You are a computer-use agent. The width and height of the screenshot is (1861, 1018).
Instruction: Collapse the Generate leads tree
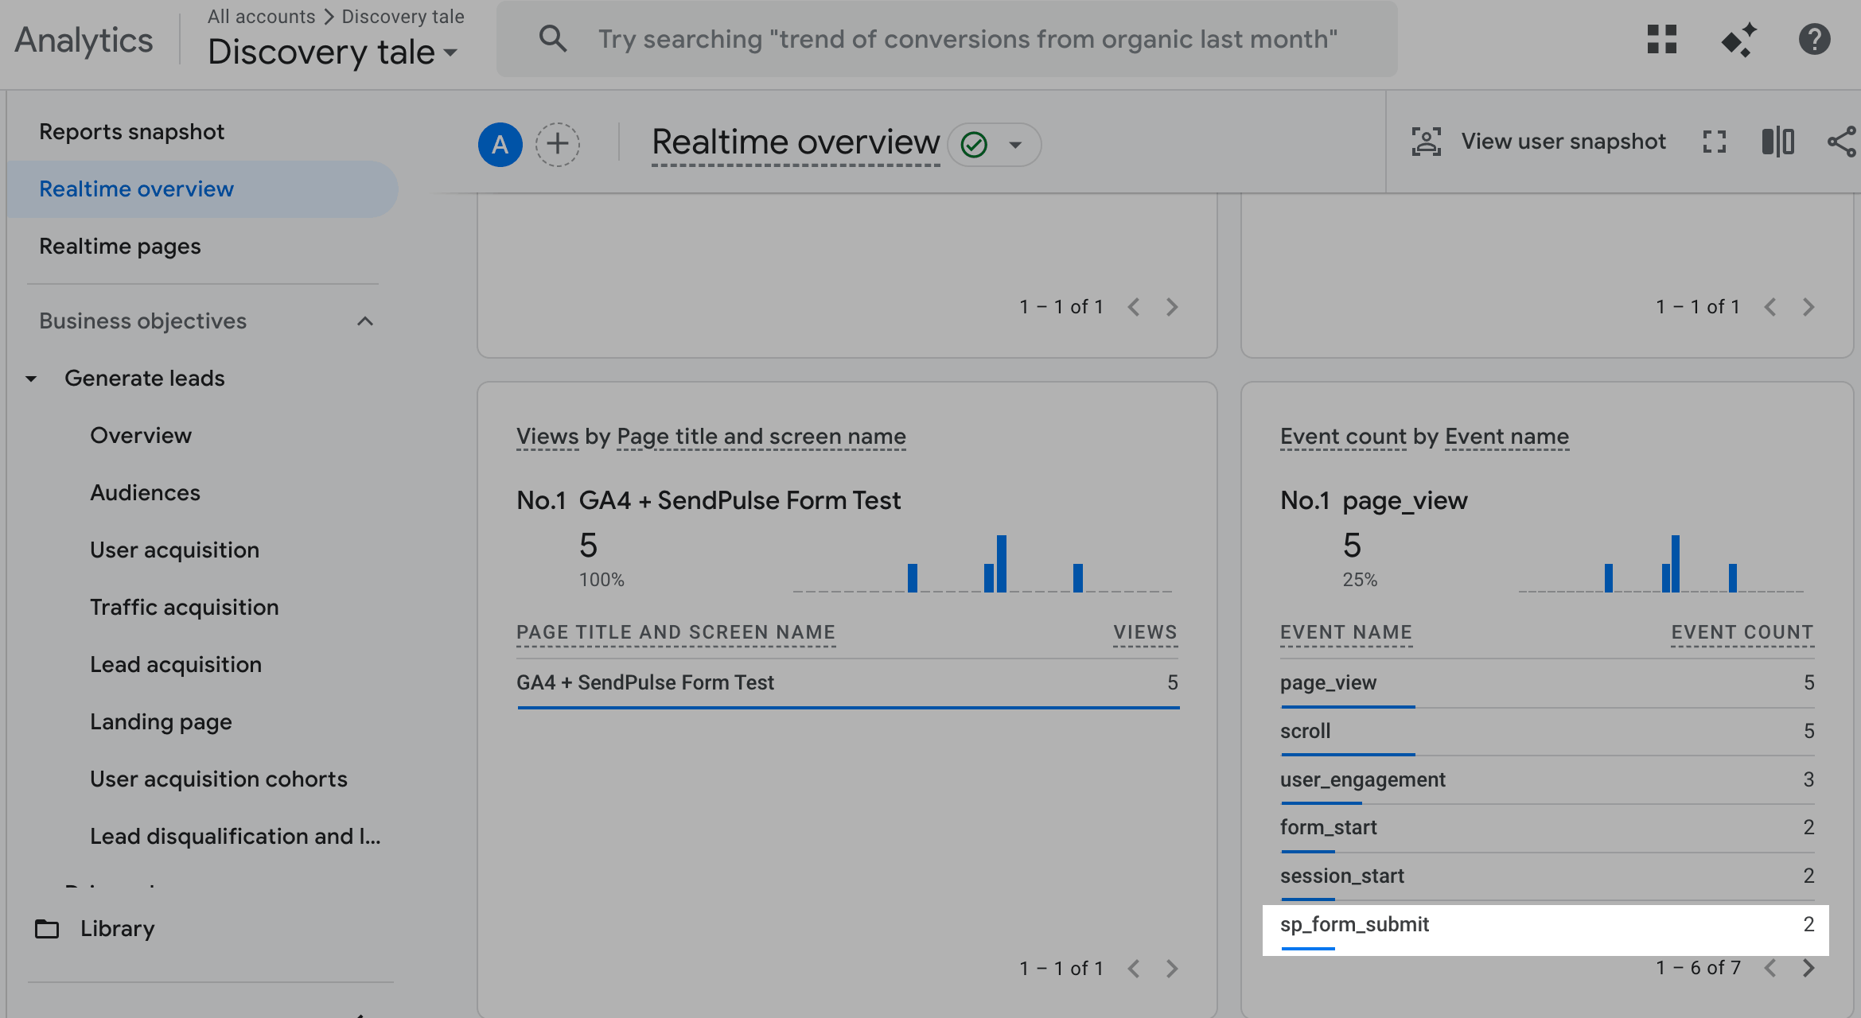(31, 379)
